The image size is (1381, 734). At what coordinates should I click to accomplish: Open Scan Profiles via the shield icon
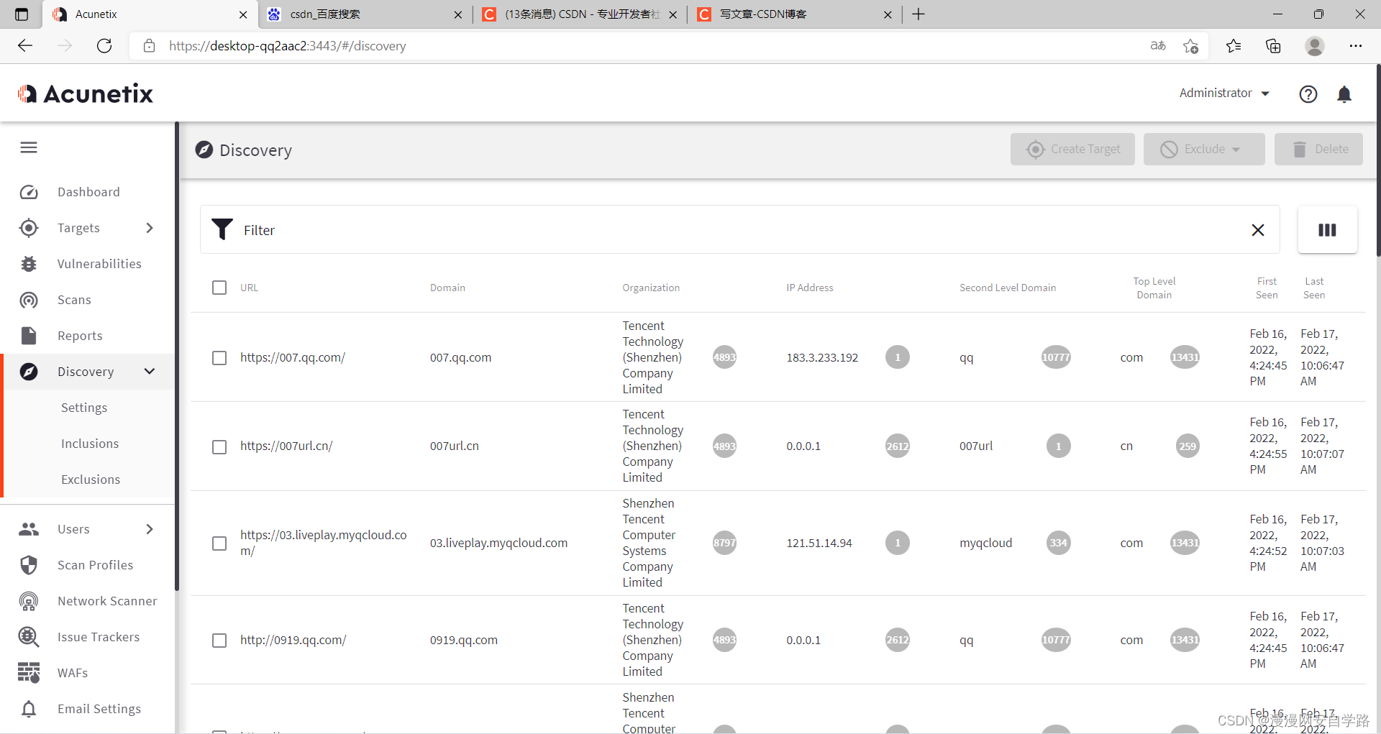29,565
